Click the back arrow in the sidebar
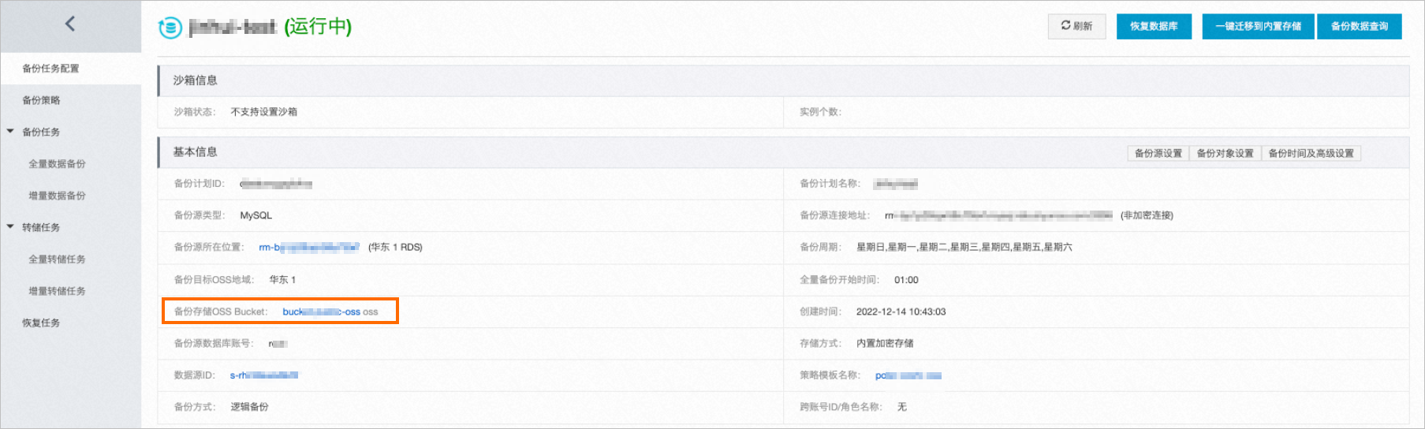1425x429 pixels. point(70,24)
